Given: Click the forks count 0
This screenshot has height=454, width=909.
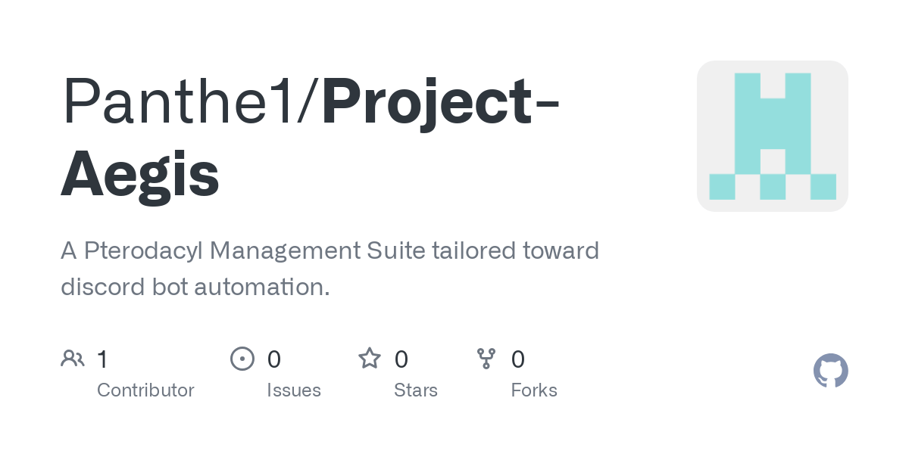Looking at the screenshot, I should (x=518, y=359).
